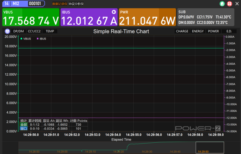The height and width of the screenshot is (154, 241).
Task: Click the POWER button above chart
Action: [x=214, y=31]
